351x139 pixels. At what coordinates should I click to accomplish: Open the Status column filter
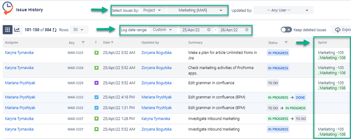[x=286, y=42]
